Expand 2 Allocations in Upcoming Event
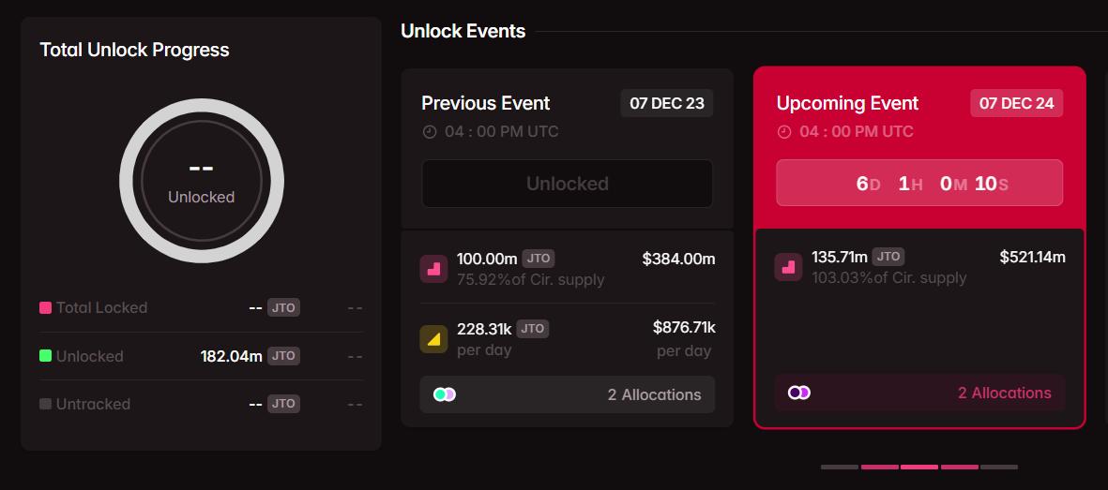The height and width of the screenshot is (490, 1108). (919, 393)
